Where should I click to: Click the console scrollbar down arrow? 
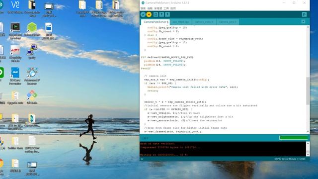308,155
